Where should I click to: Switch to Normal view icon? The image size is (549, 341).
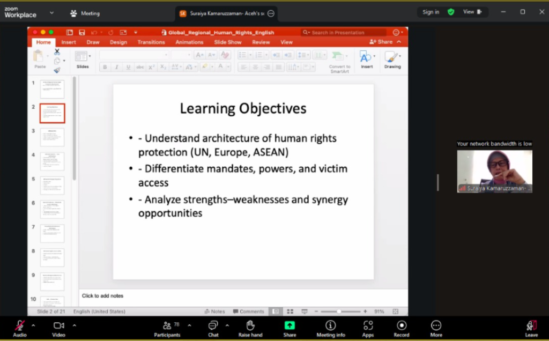point(276,311)
